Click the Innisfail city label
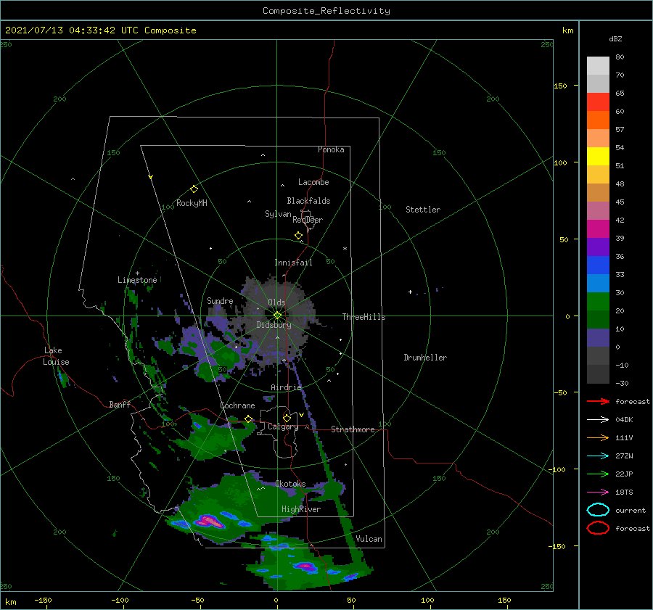Viewport: 653px width, 610px height. tap(293, 263)
